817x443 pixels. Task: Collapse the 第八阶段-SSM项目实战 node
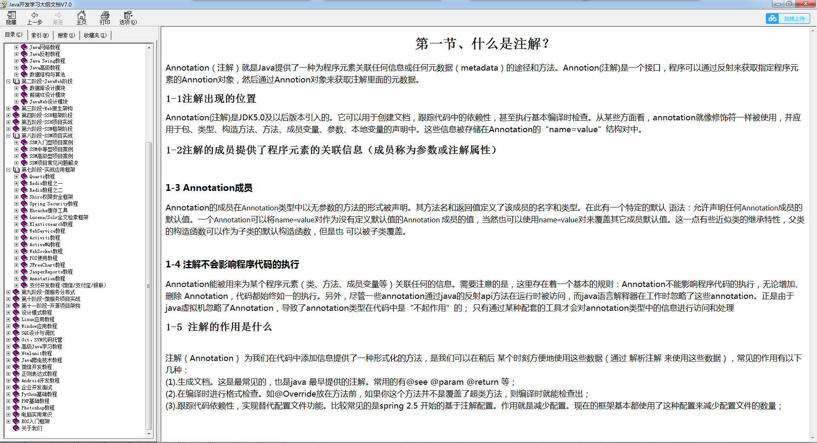(8, 136)
